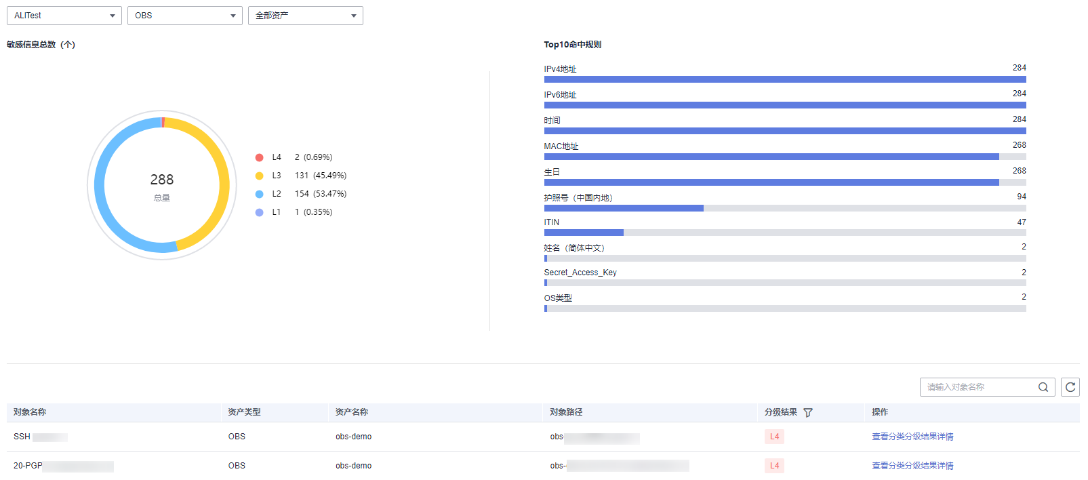Open the 全部资产 dropdown
1088x480 pixels.
[305, 16]
